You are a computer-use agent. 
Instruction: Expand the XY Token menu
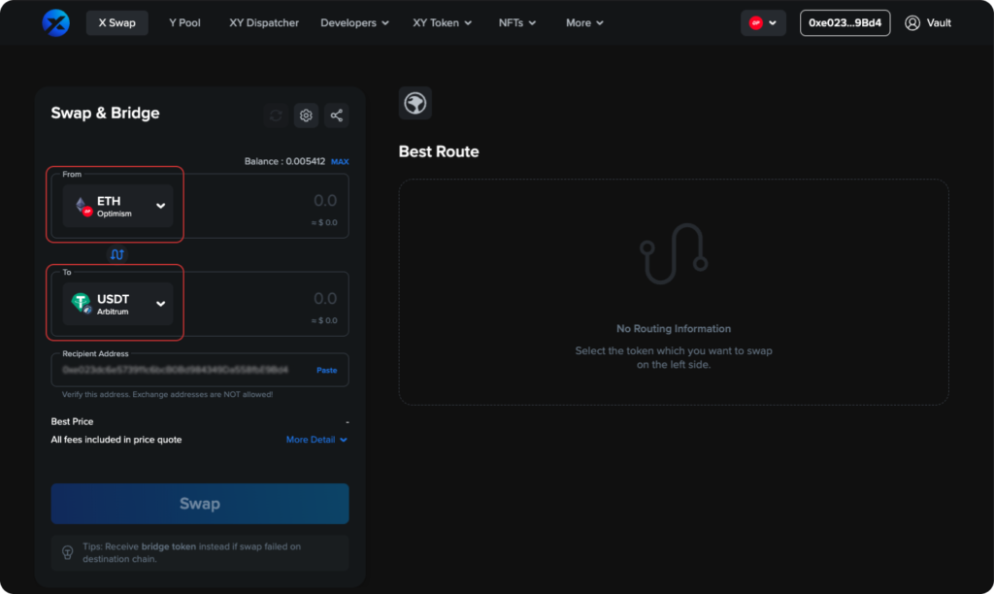[x=443, y=23]
